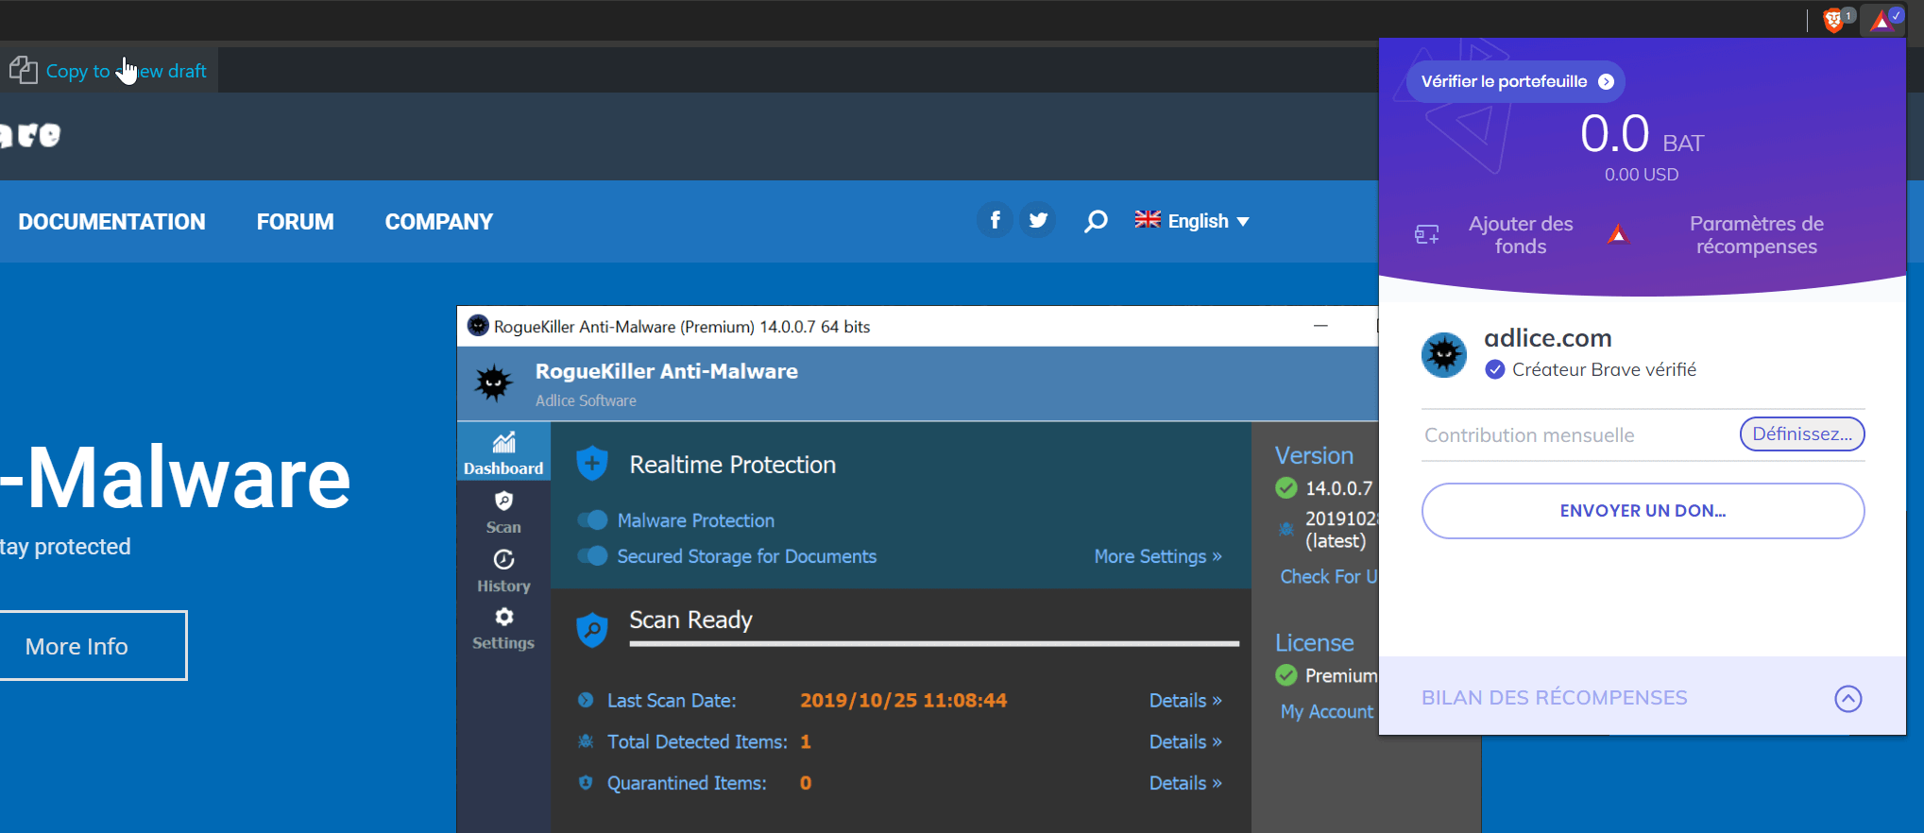Viewport: 1924px width, 833px height.
Task: Open the Facebook page icon
Action: (995, 220)
